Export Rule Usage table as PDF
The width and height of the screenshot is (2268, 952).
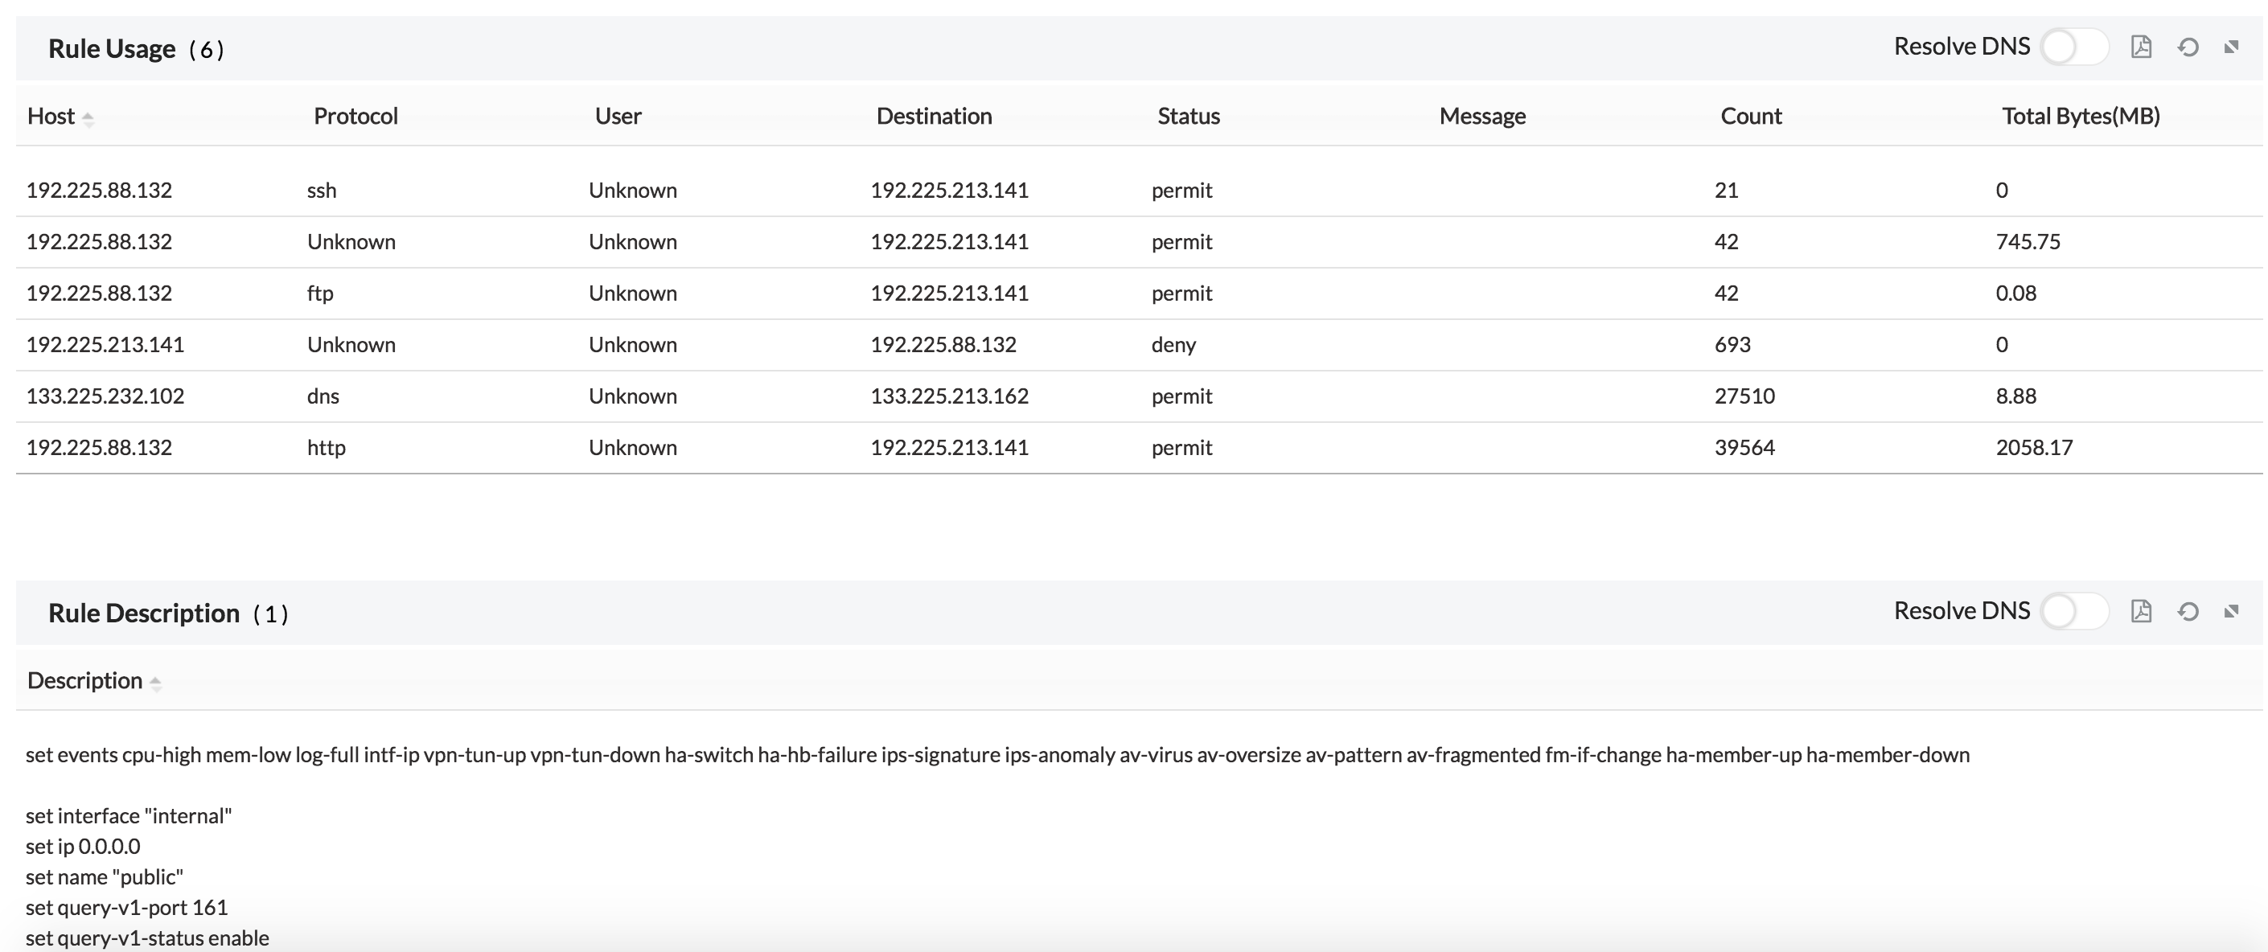2140,47
